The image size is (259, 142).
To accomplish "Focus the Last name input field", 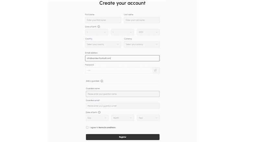I will 142,20.
